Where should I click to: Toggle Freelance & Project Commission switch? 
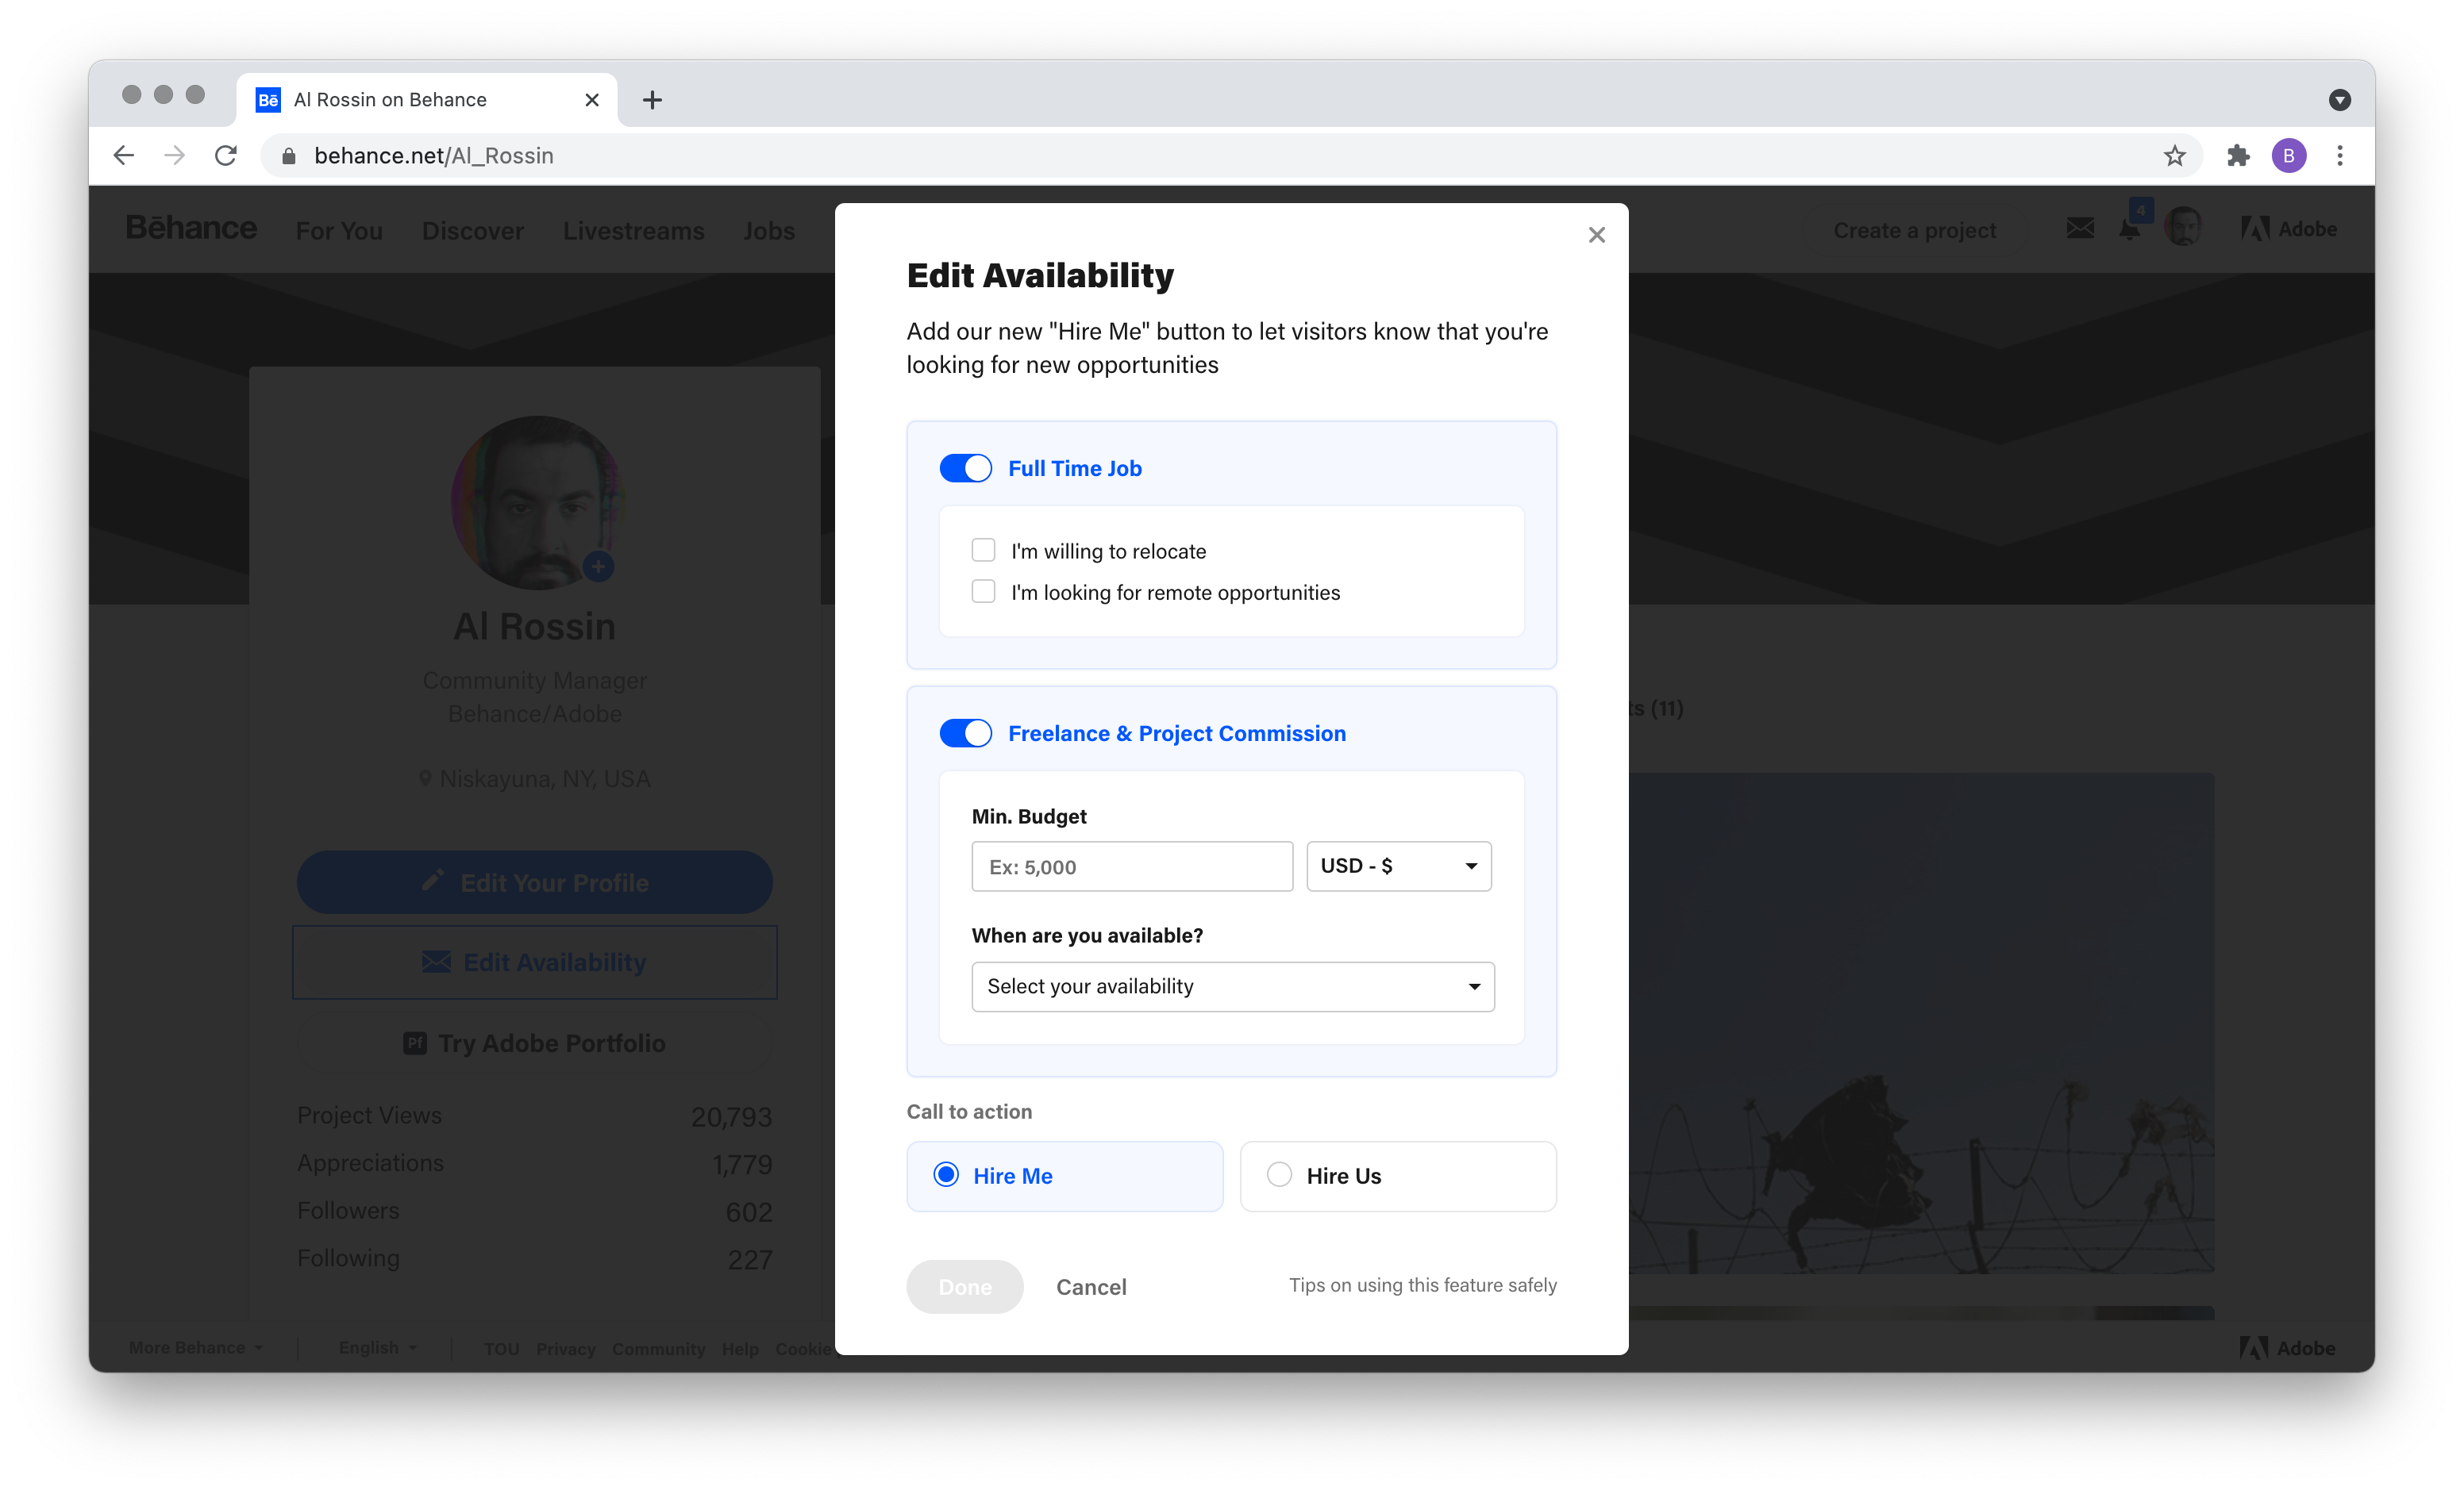[965, 732]
